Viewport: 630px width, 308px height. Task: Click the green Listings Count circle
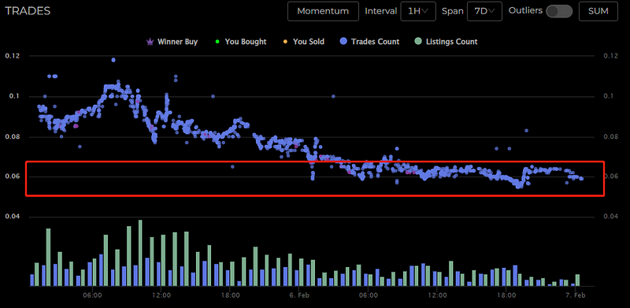tap(418, 42)
